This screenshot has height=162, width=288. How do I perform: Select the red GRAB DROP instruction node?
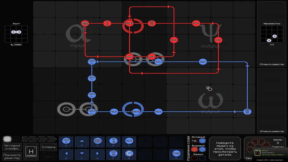85,23
